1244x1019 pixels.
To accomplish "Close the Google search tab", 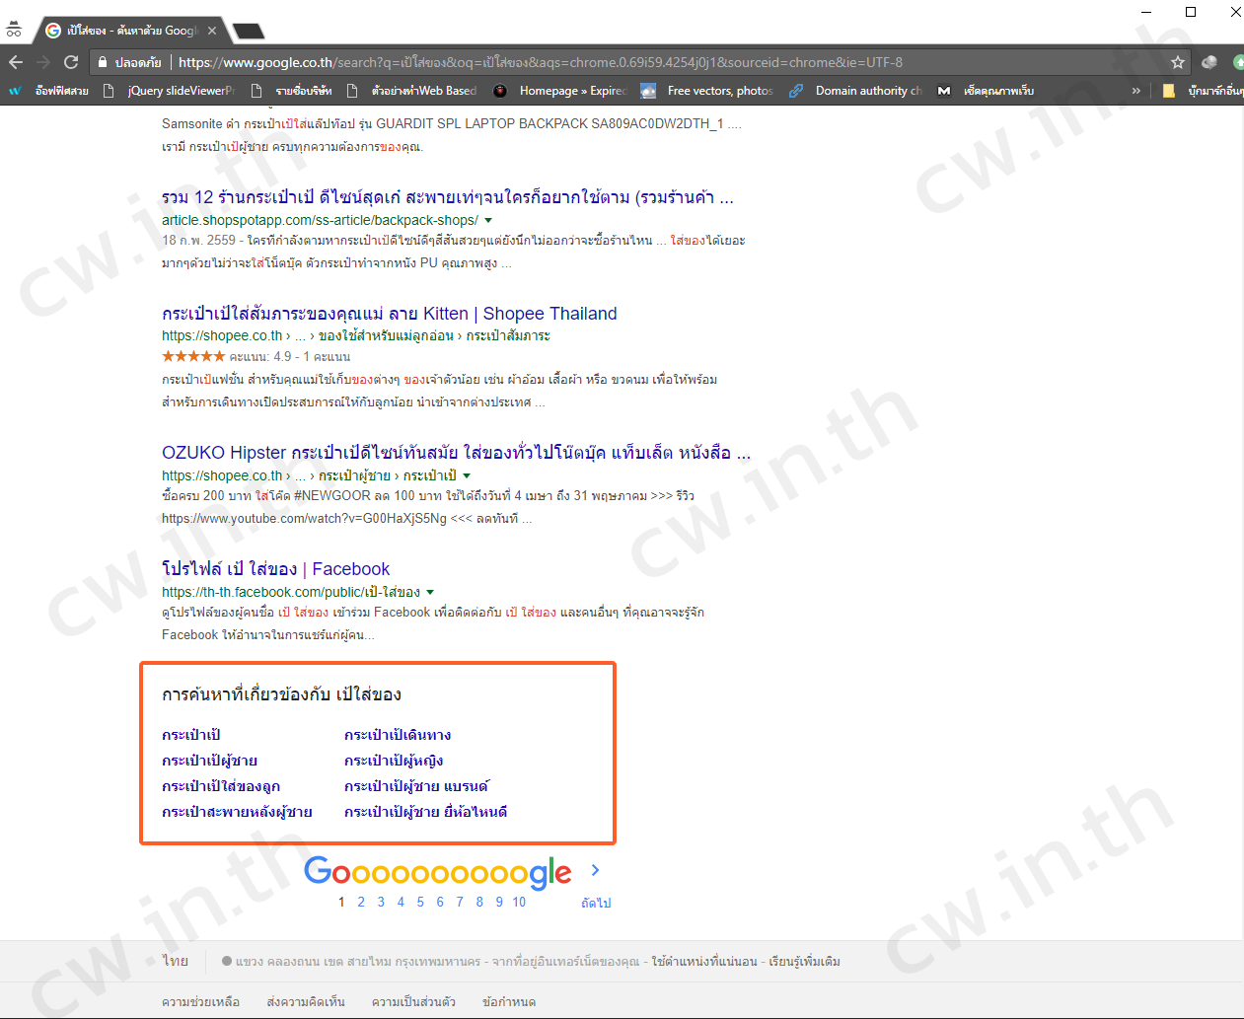I will click(x=212, y=31).
